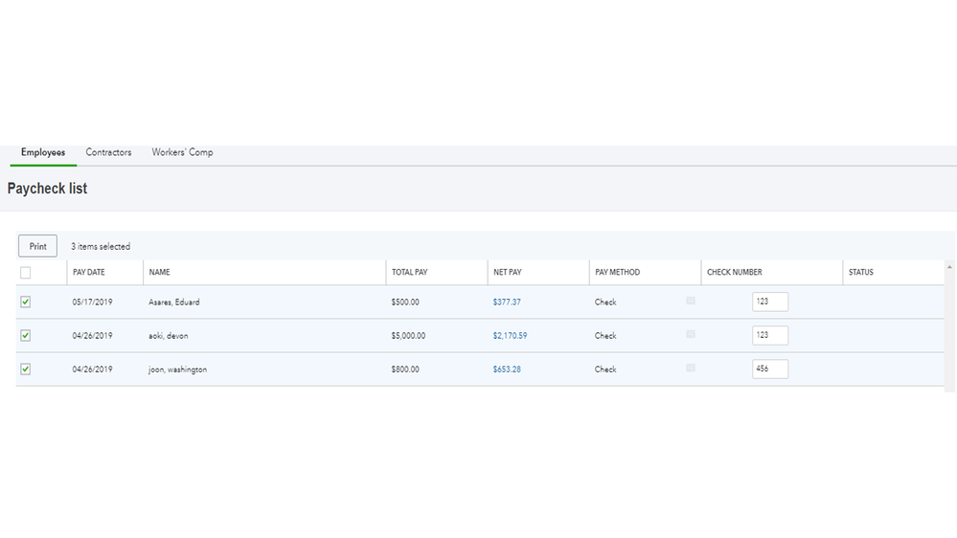Edit check number field for Asares, Eduard
This screenshot has height=538, width=957.
coord(769,302)
